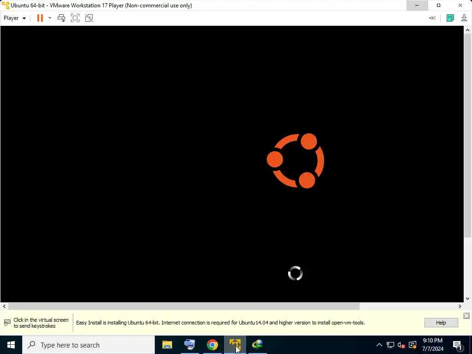Click the keyboard icon in the hint bar
472x354 pixels.
point(7,323)
